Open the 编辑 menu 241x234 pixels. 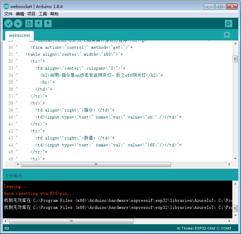(x=20, y=14)
